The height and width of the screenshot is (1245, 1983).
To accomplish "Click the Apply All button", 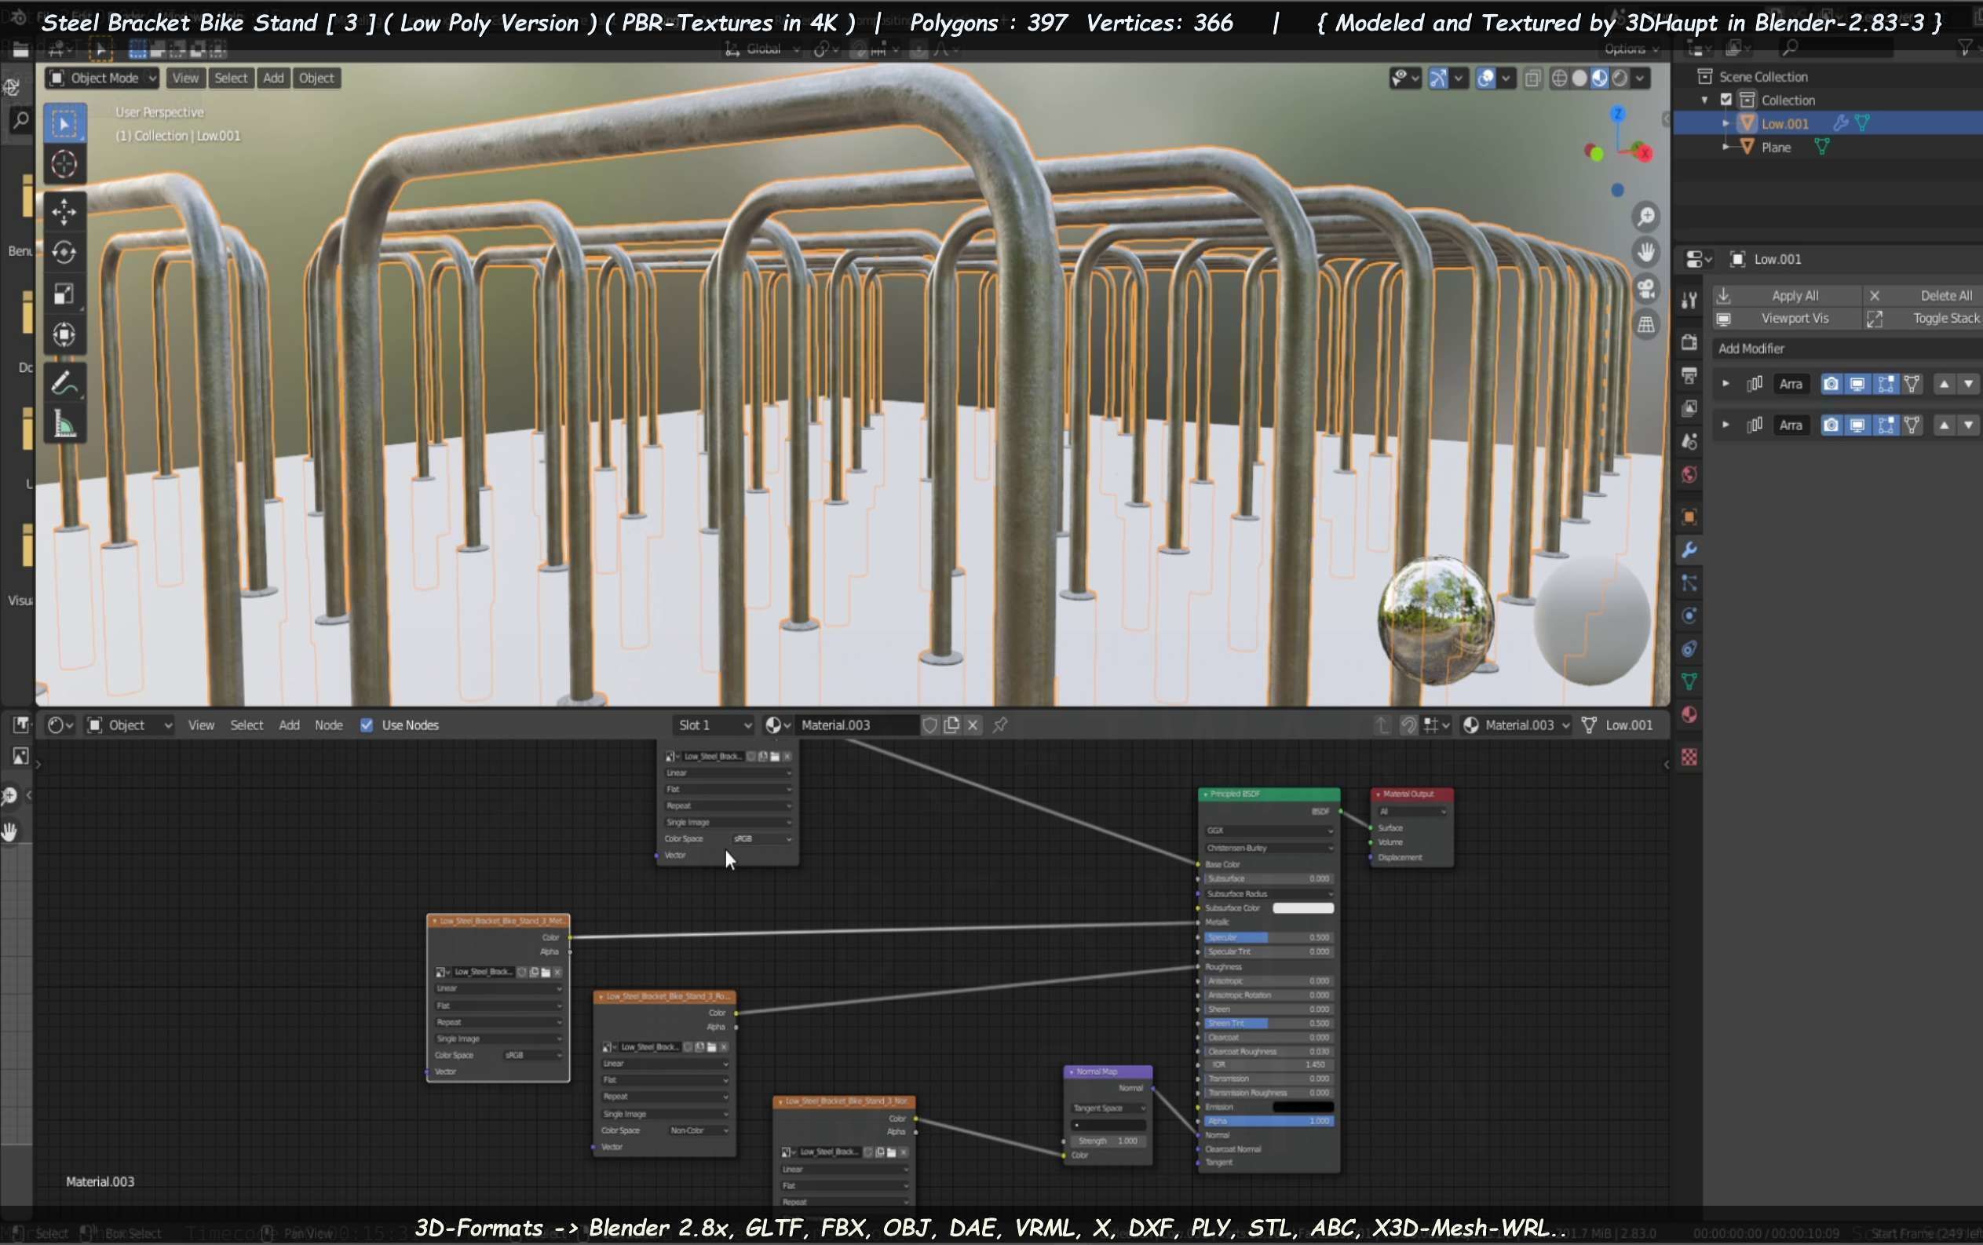I will tap(1795, 296).
